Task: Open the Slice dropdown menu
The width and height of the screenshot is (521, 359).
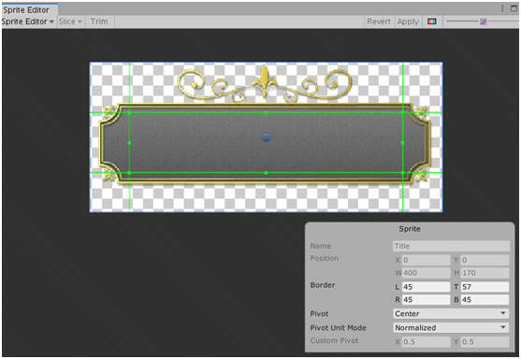Action: [70, 22]
